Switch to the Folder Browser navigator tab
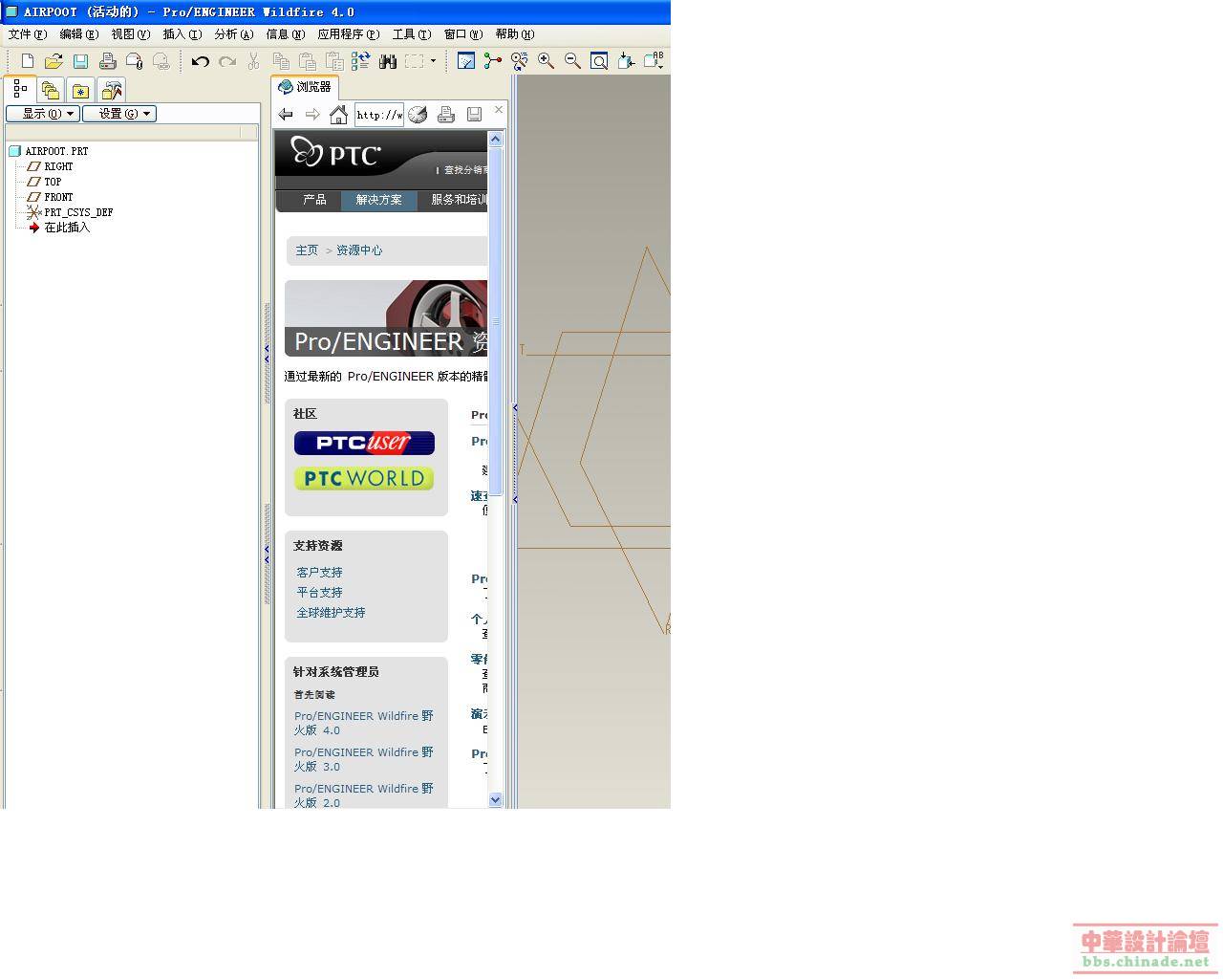Screen dimensions: 1223x979 [51, 91]
